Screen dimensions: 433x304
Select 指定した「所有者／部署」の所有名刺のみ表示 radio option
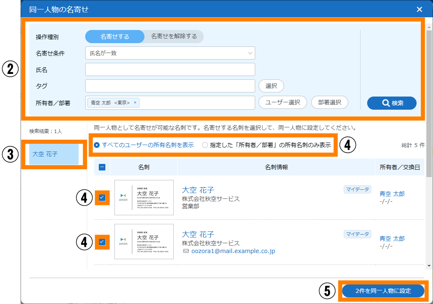tap(205, 145)
